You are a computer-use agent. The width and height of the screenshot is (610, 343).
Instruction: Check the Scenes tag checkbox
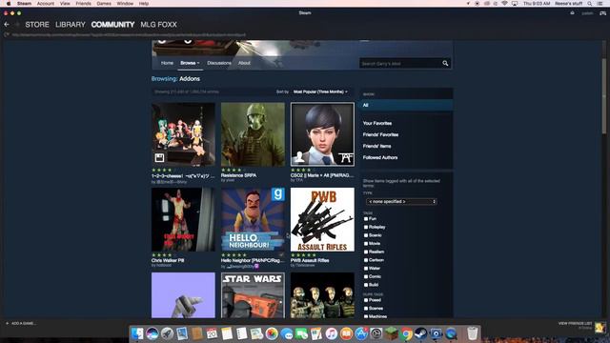[366, 309]
